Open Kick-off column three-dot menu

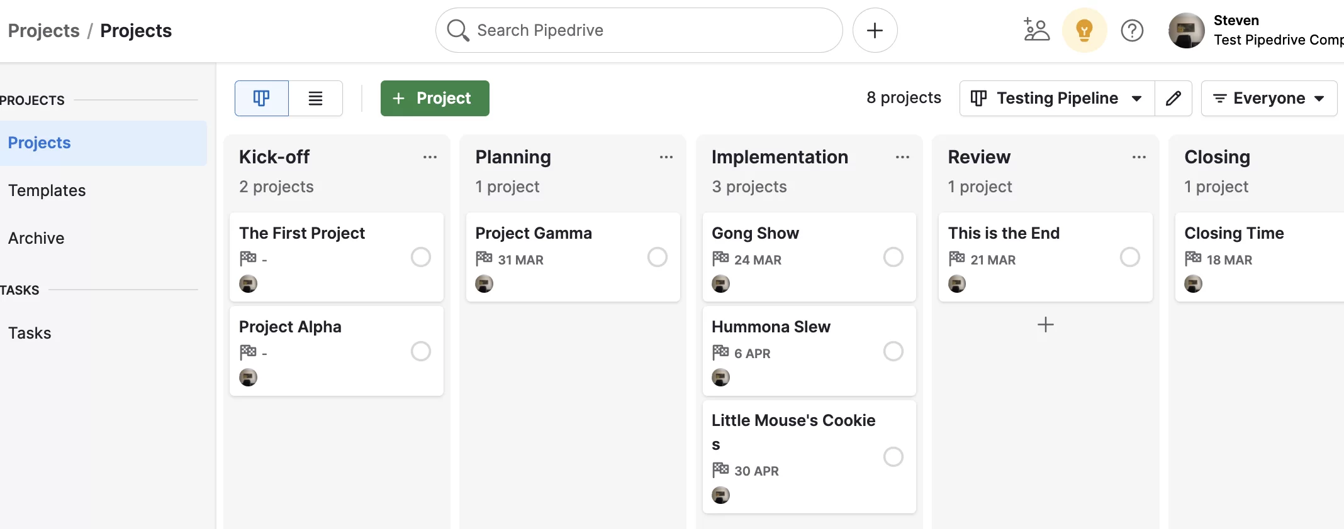point(430,157)
